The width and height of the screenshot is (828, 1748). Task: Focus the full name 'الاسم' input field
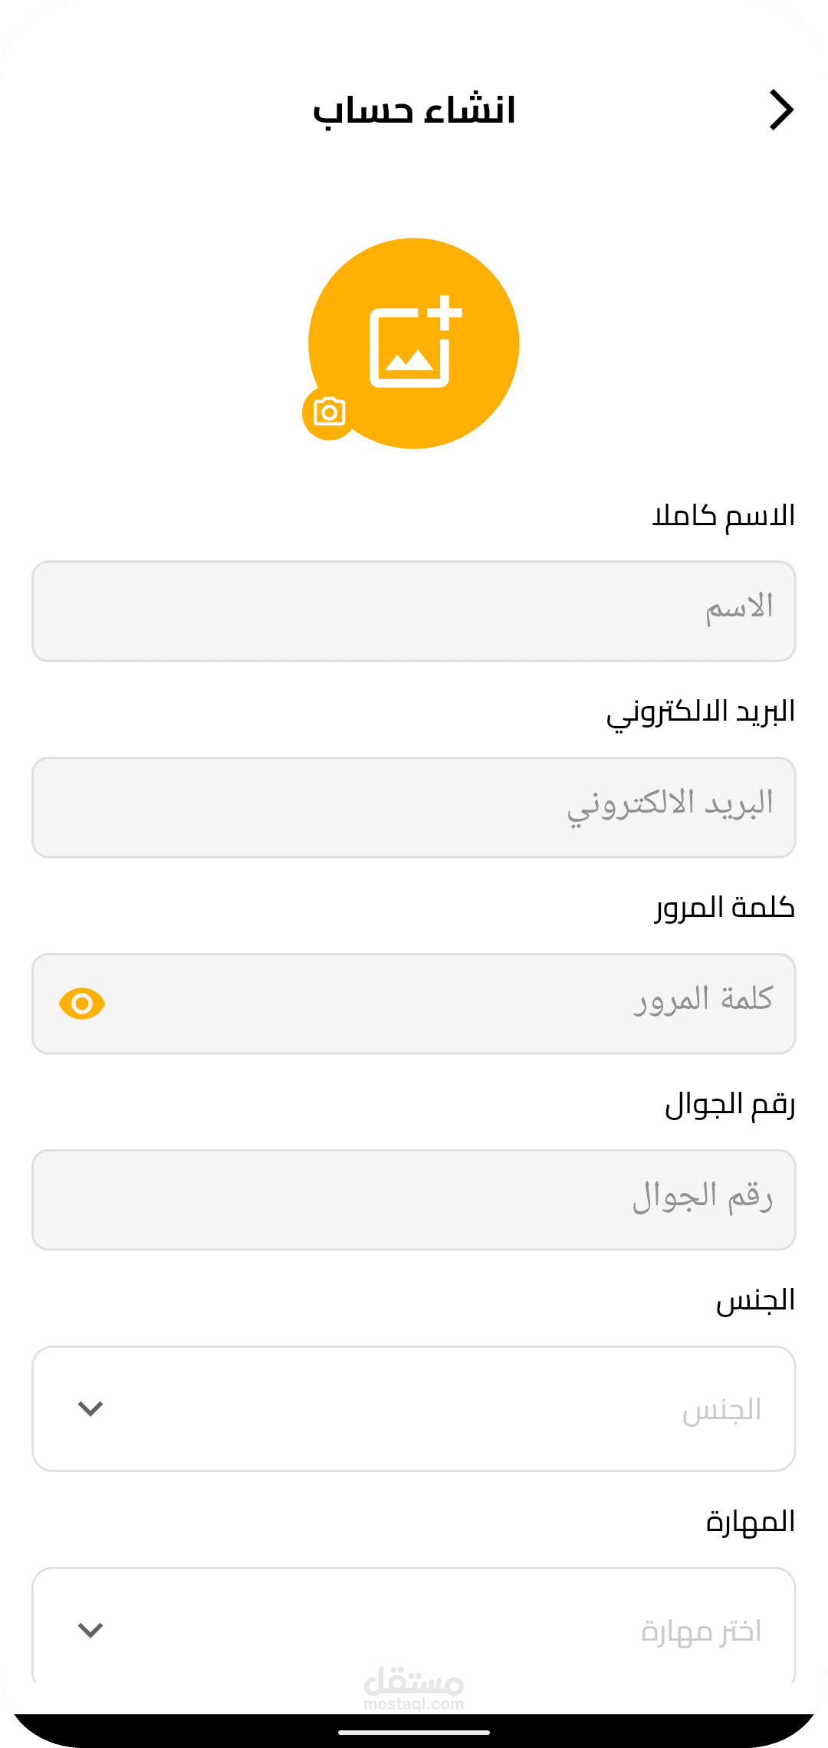(414, 611)
